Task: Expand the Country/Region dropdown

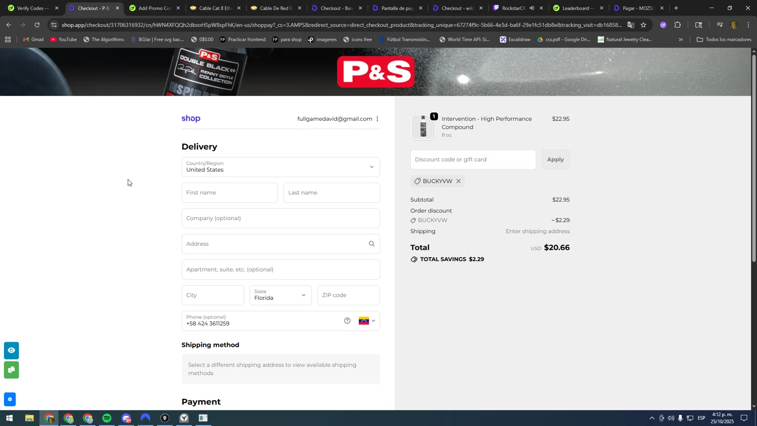Action: 281,167
